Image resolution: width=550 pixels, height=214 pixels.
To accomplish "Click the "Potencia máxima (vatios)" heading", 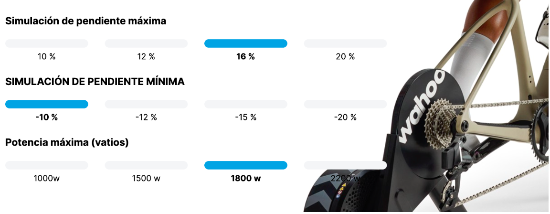I will [x=67, y=142].
